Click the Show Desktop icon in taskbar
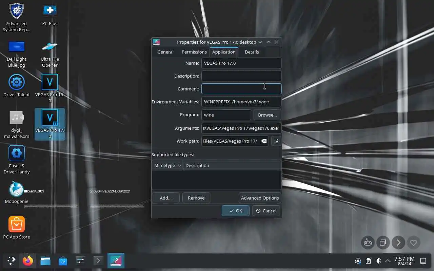Image resolution: width=434 pixels, height=271 pixels. (423, 261)
